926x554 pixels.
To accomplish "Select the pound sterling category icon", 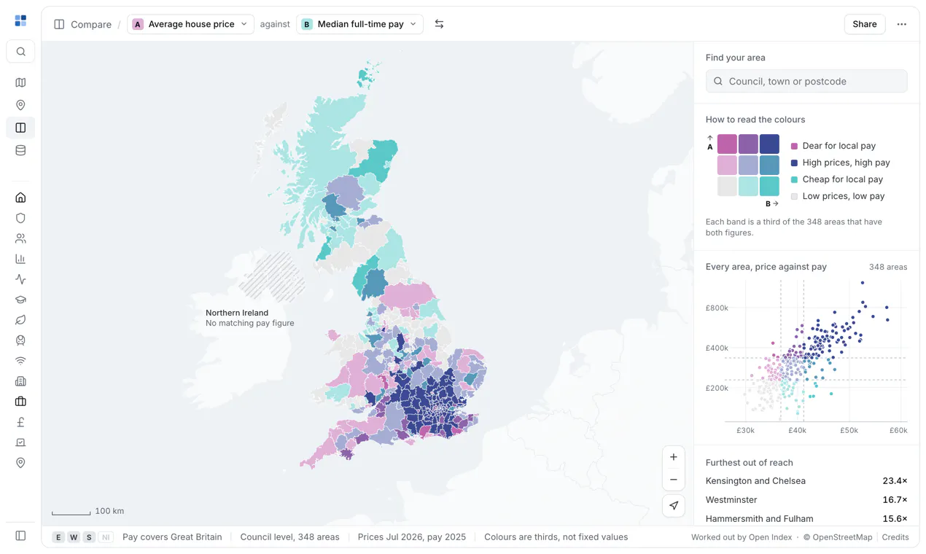I will pos(20,422).
